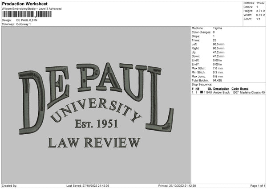The height and width of the screenshot is (189, 267).
Task: Click the Zoom value 1:1
Action: click(258, 19)
